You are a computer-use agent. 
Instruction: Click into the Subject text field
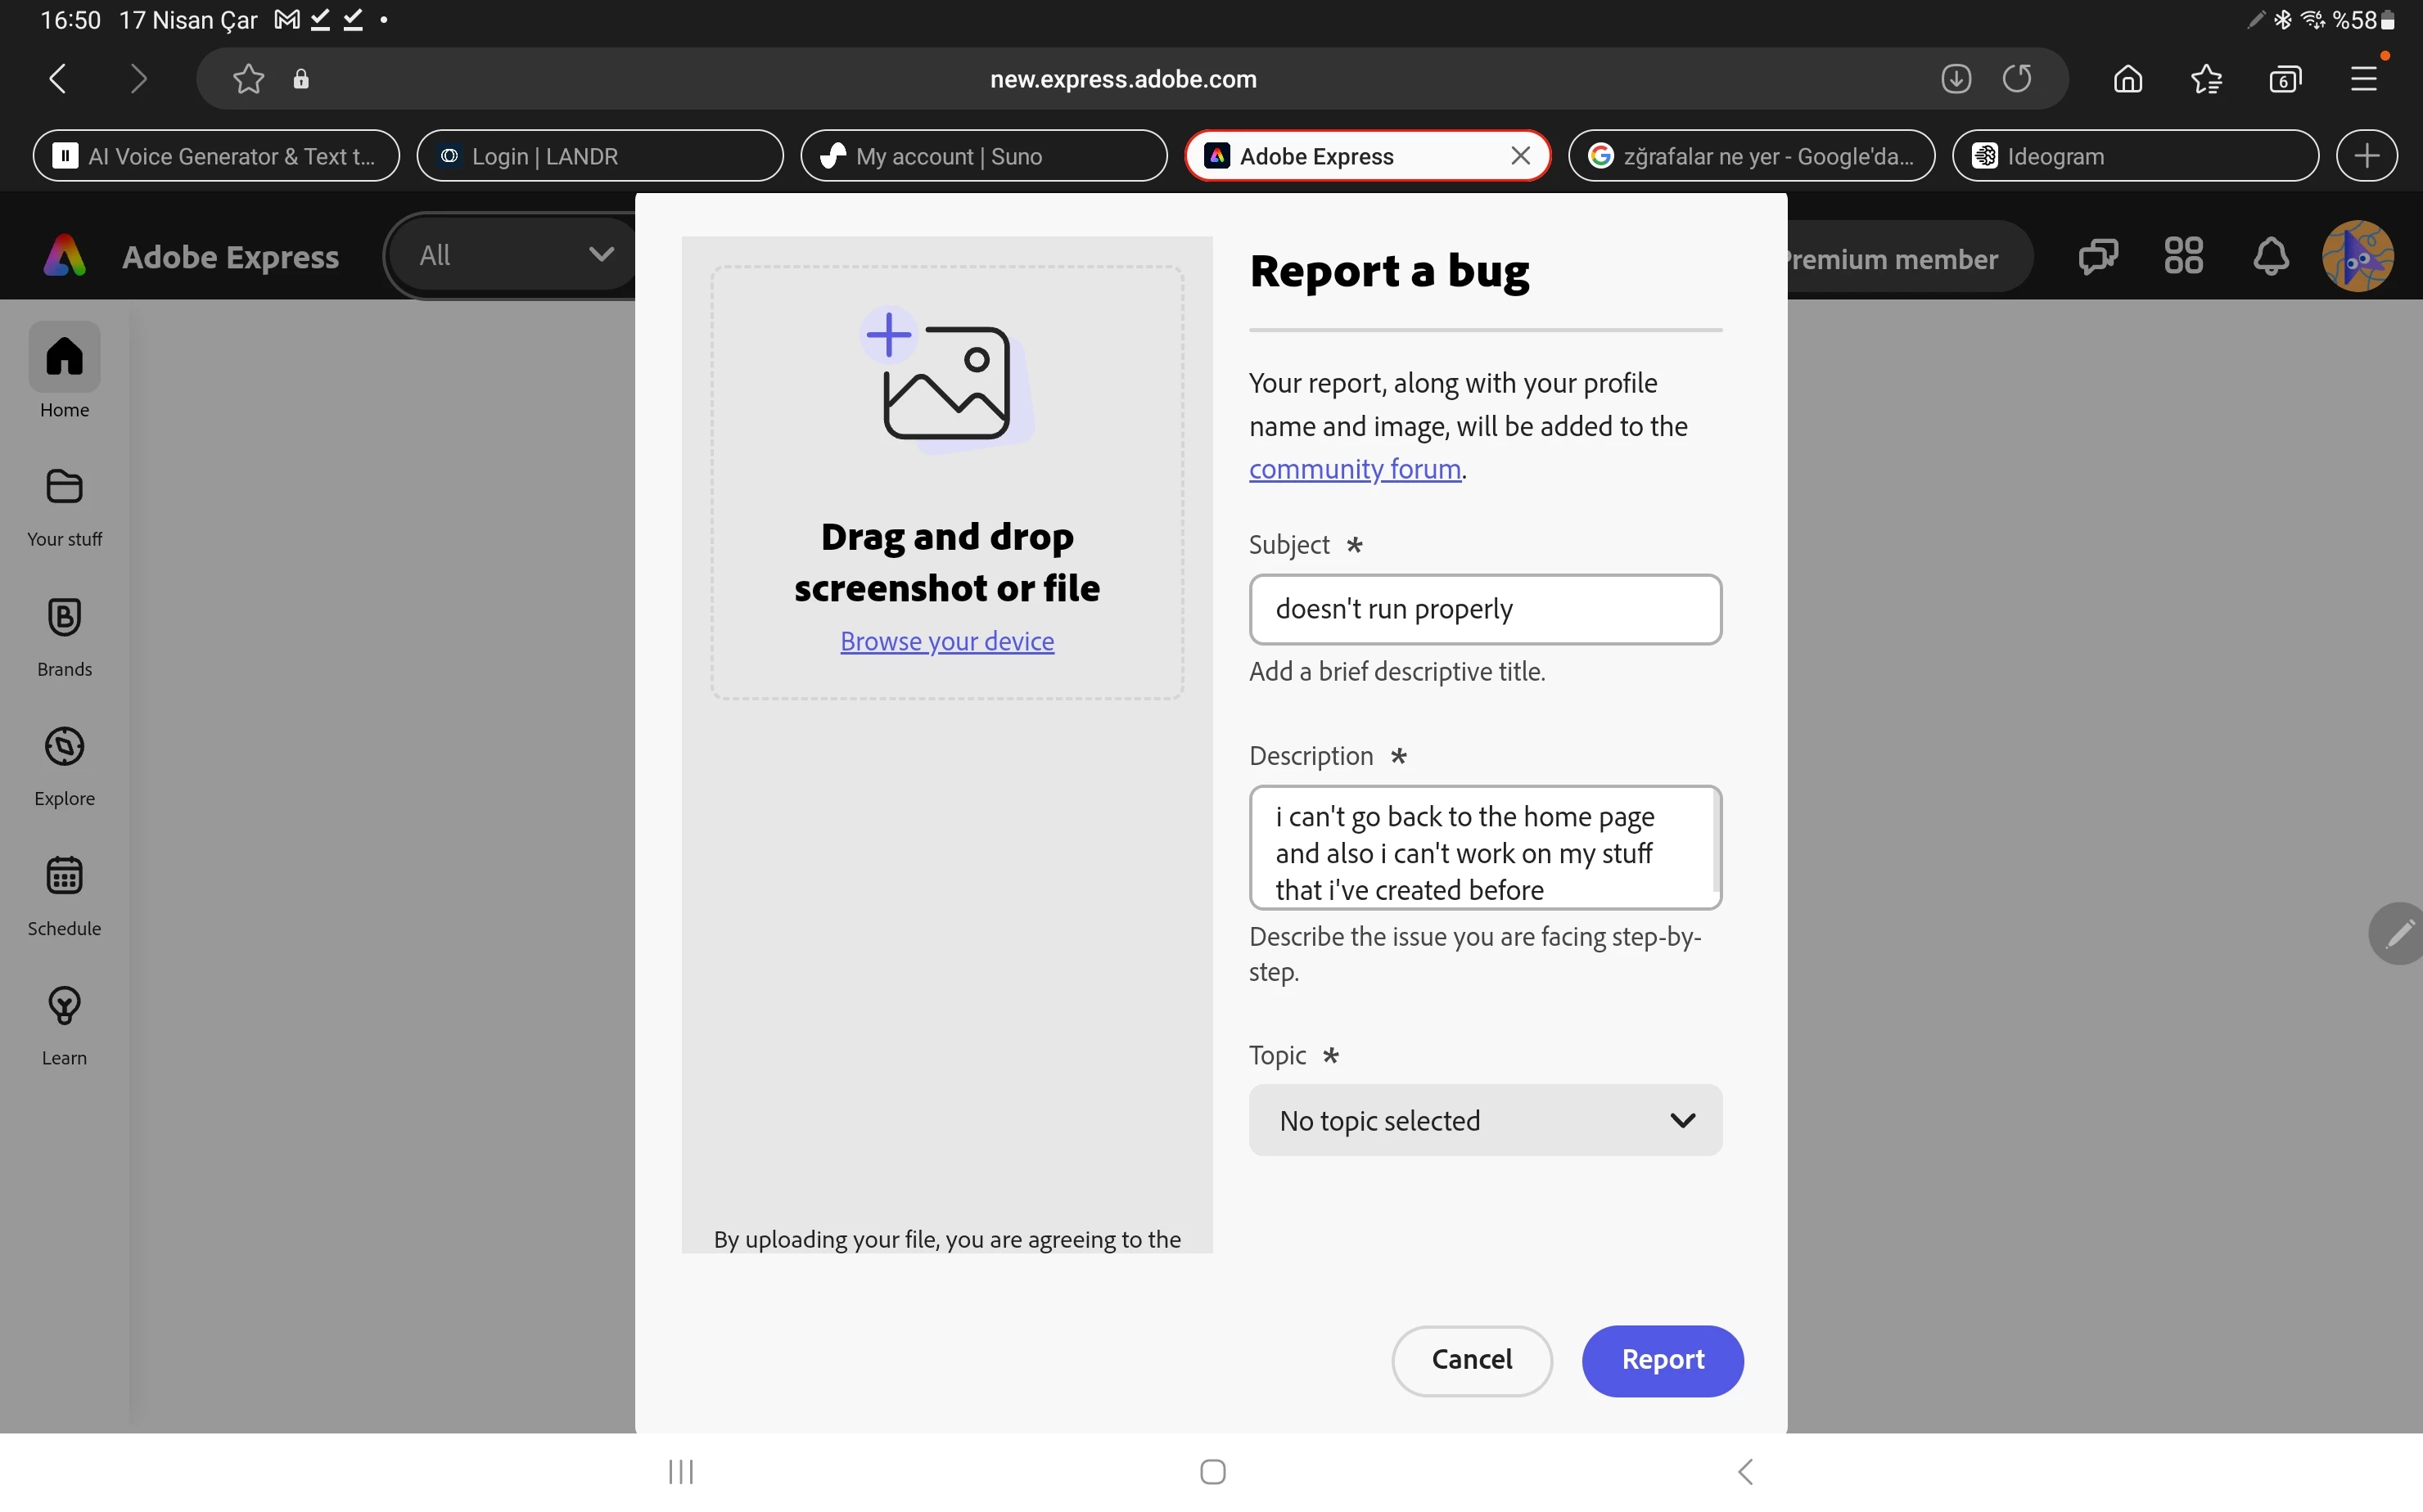(1485, 609)
